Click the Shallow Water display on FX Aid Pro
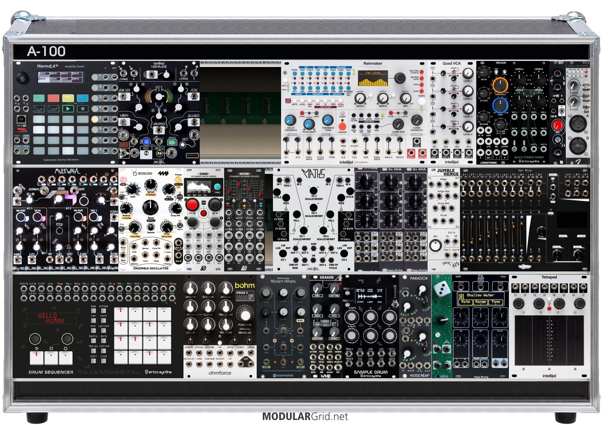 pos(480,299)
